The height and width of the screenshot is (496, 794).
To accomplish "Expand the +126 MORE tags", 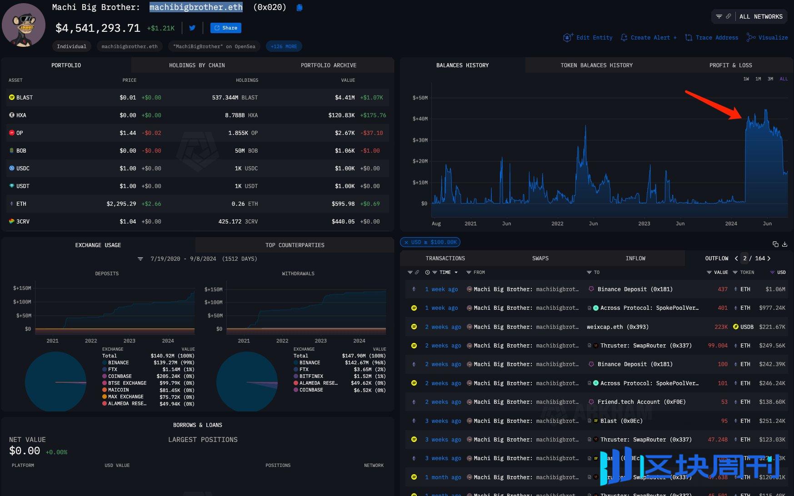I will [284, 46].
